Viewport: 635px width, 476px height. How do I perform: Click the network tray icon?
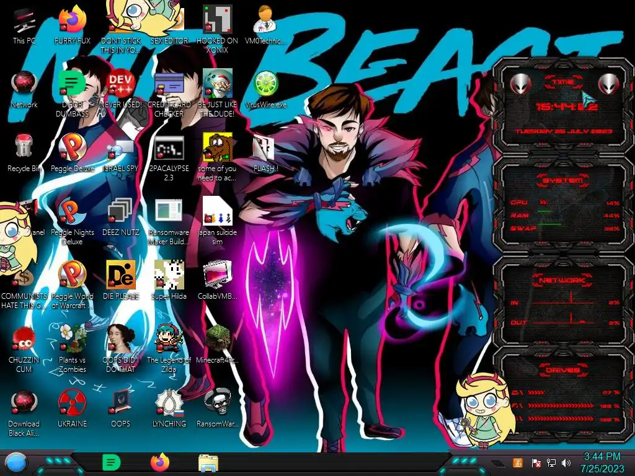551,463
